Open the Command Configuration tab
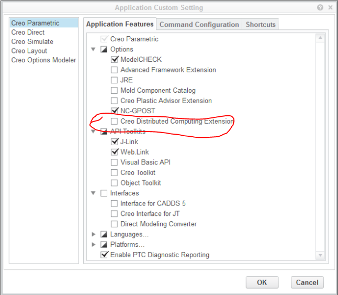Image resolution: width=338 pixels, height=295 pixels. 199,25
